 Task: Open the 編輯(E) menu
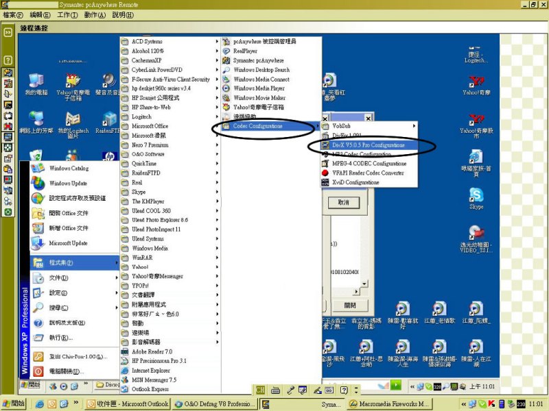tap(40, 15)
